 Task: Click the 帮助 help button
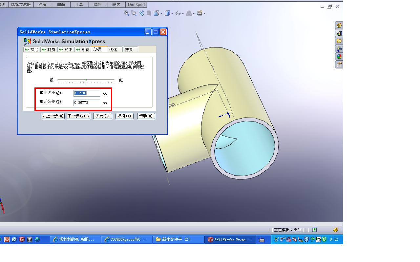point(146,116)
